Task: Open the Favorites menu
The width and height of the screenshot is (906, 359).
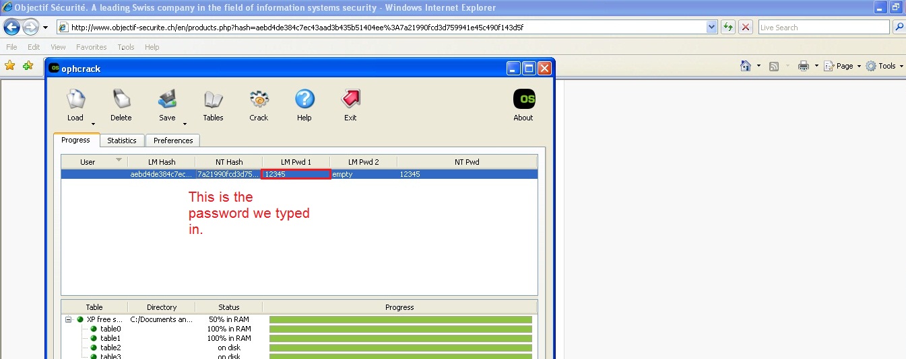Action: pos(91,47)
